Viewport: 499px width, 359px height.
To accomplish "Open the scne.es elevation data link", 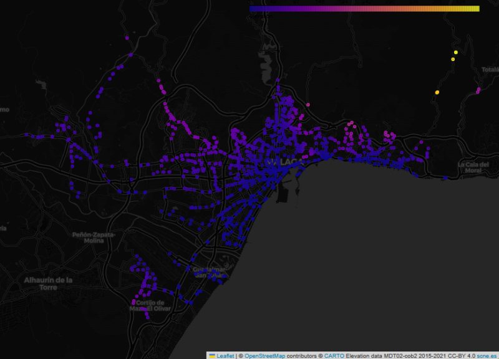I will (x=487, y=356).
